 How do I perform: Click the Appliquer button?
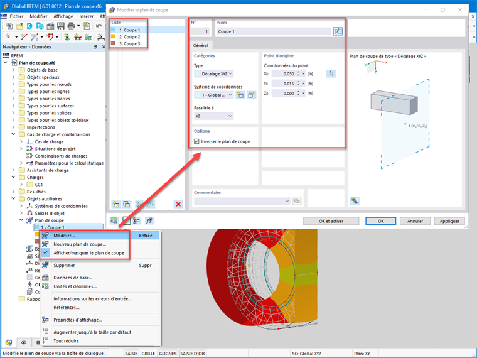click(449, 221)
